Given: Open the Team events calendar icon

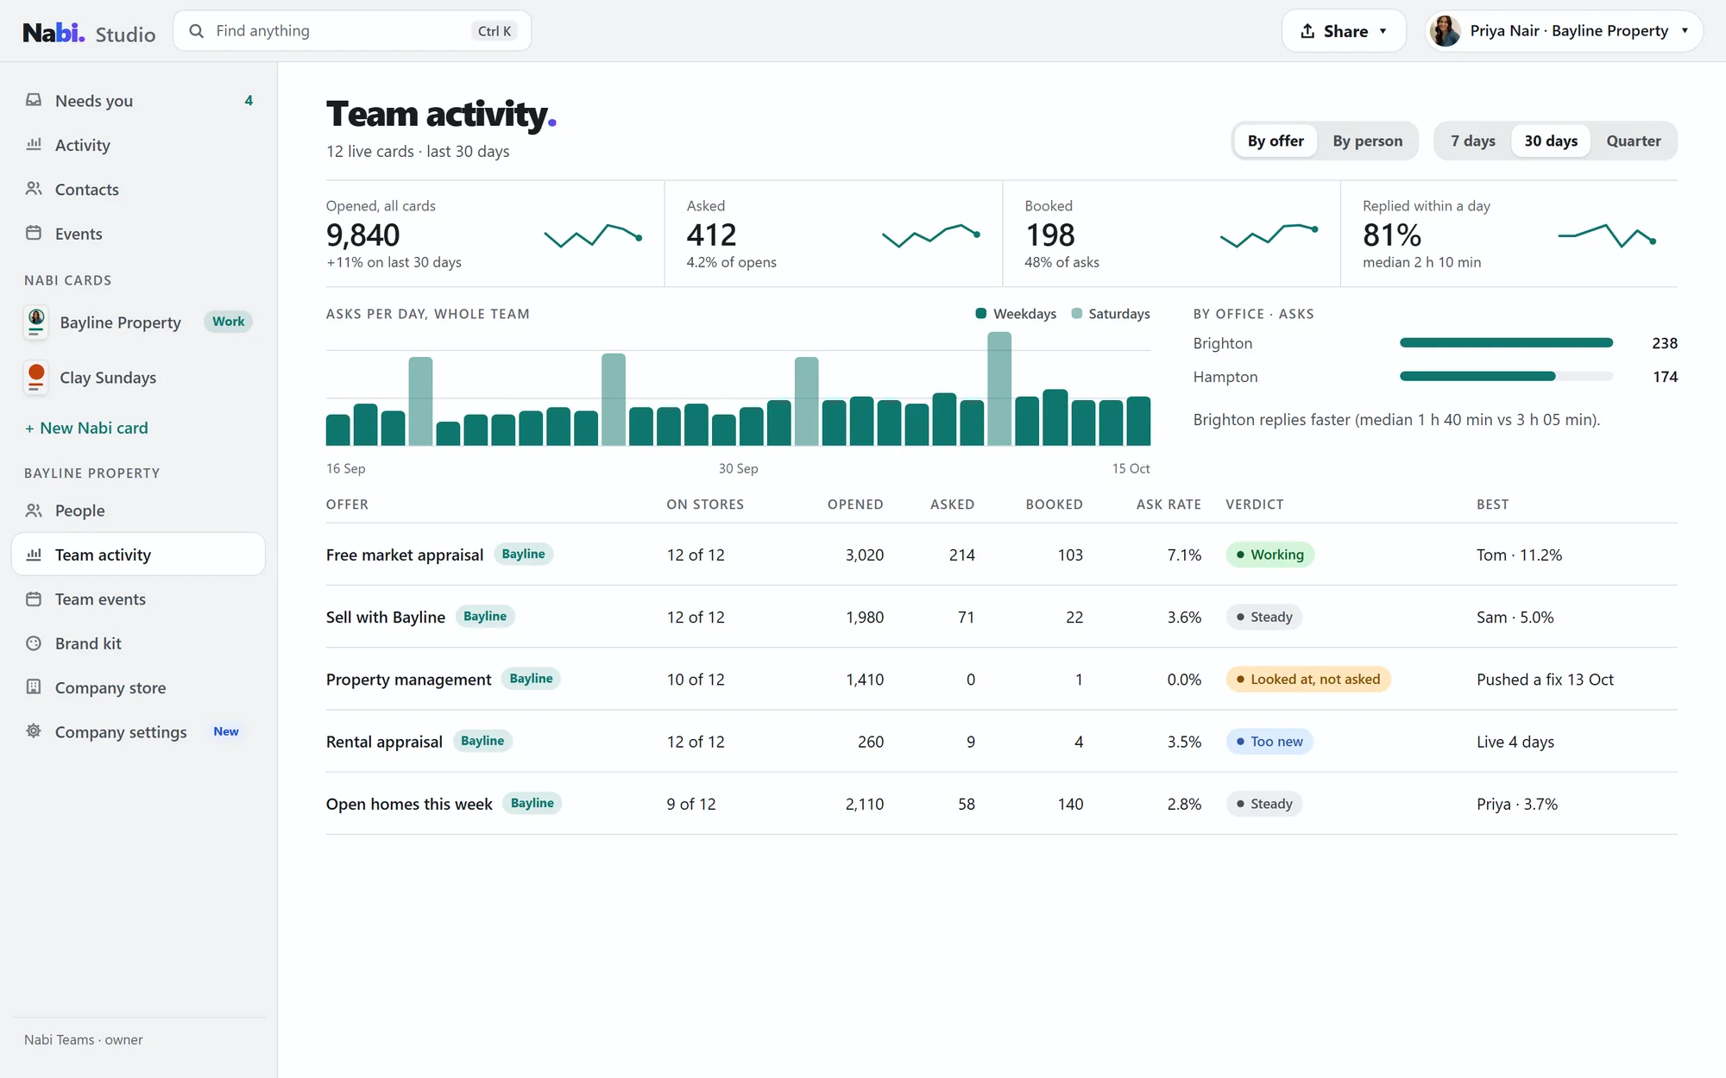Looking at the screenshot, I should [34, 599].
